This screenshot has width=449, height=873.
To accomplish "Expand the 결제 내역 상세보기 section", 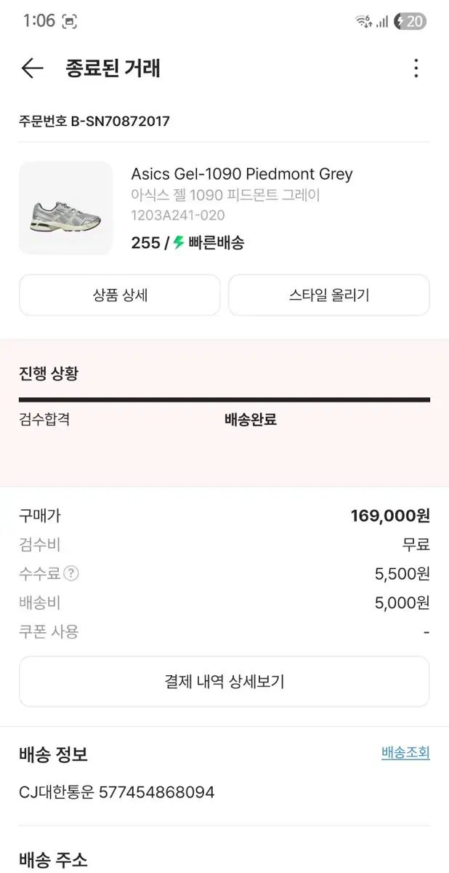I will point(224,682).
